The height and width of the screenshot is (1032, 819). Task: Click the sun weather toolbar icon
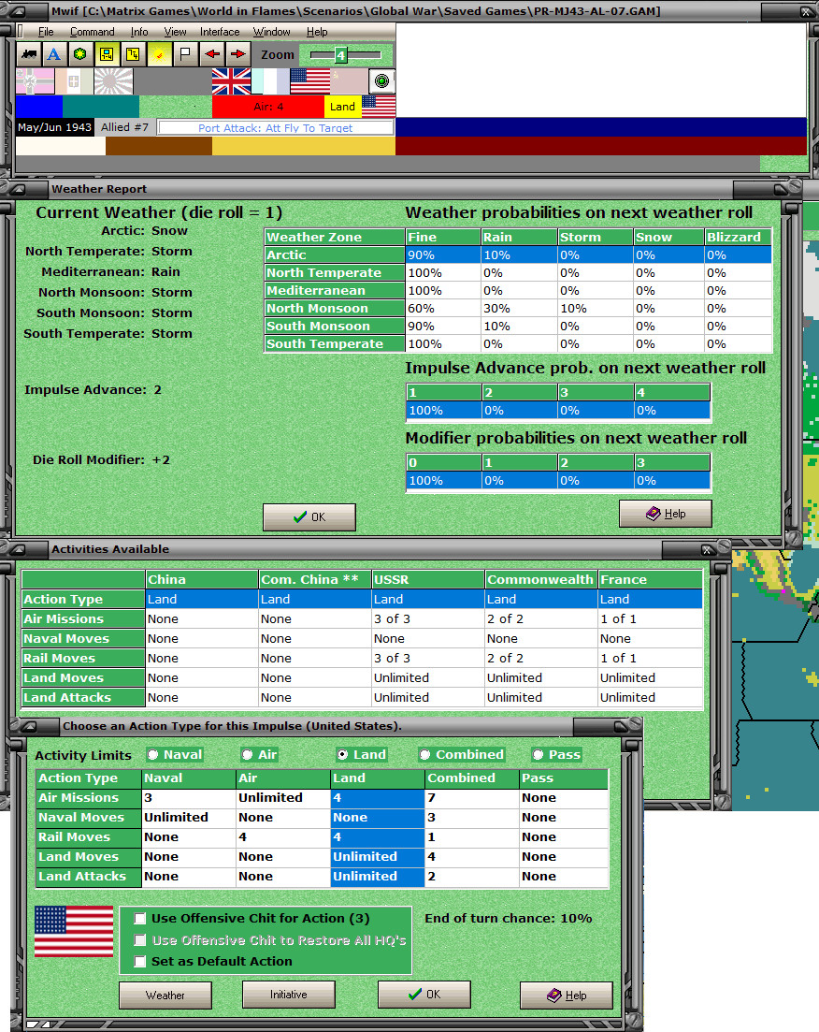pos(159,54)
